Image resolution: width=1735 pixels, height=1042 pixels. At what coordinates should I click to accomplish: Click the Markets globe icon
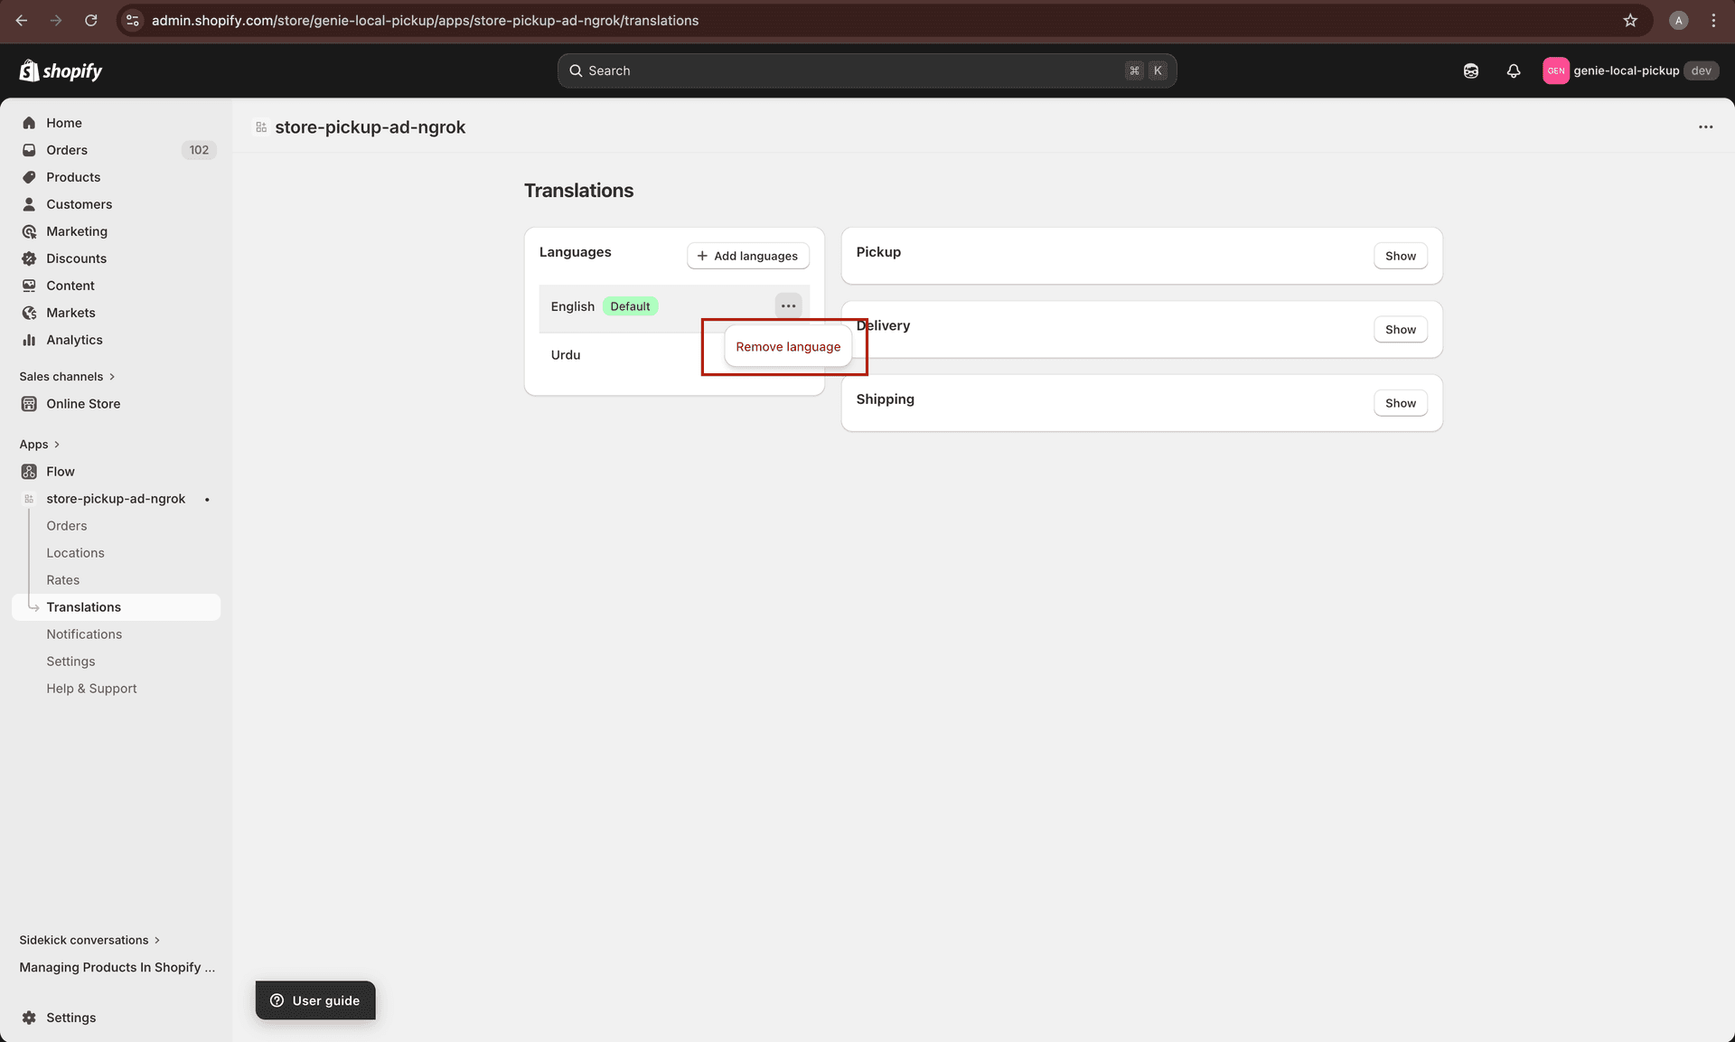point(30,312)
